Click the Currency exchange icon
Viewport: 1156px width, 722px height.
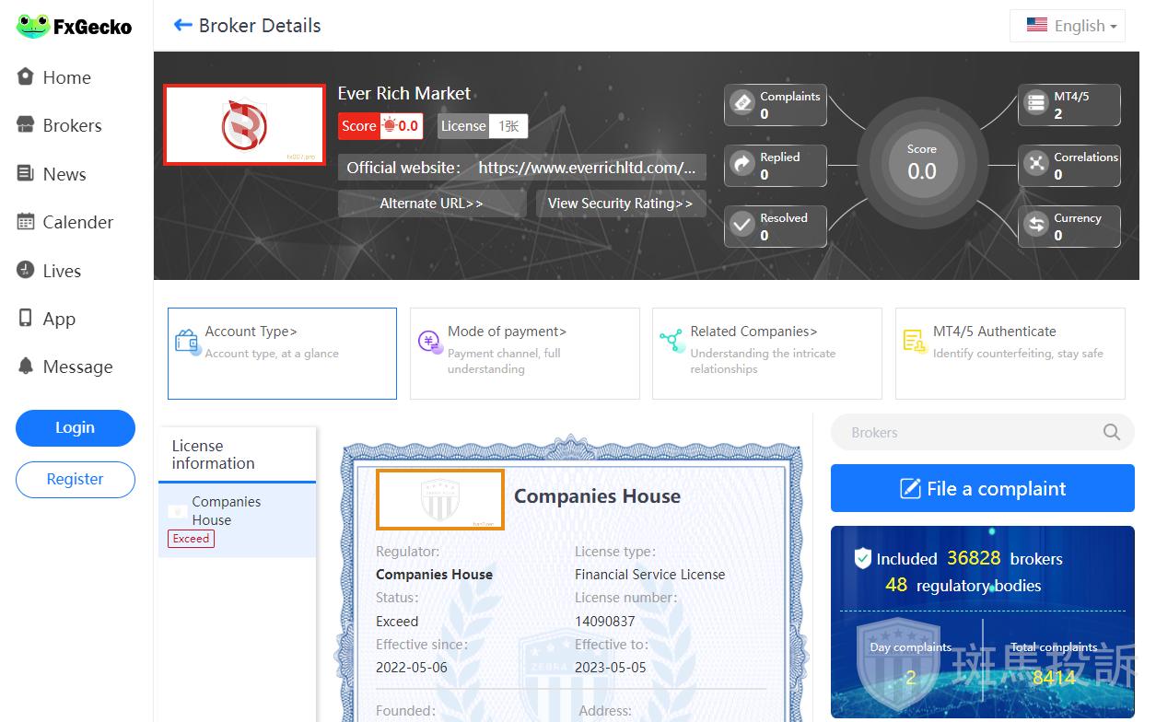1037,225
